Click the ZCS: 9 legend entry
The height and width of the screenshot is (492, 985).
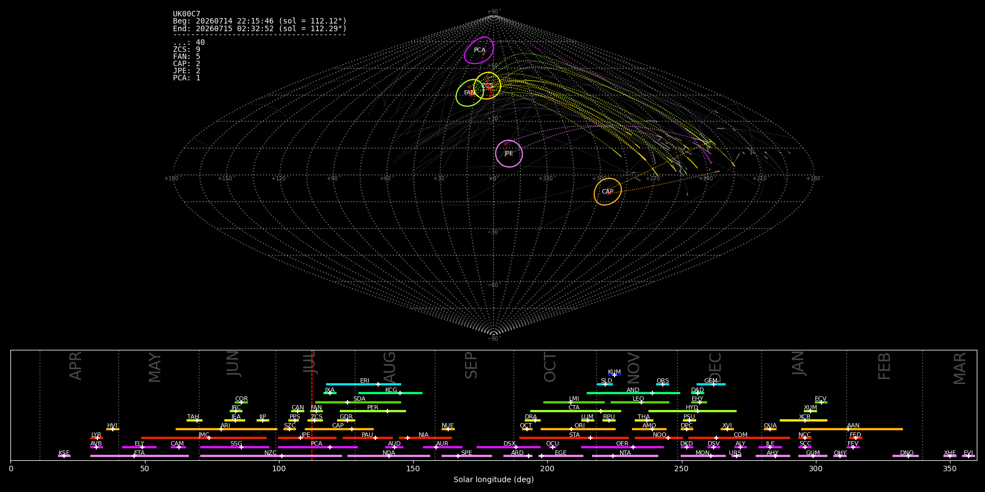click(187, 49)
